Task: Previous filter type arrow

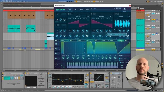Action: click(x=128, y=16)
